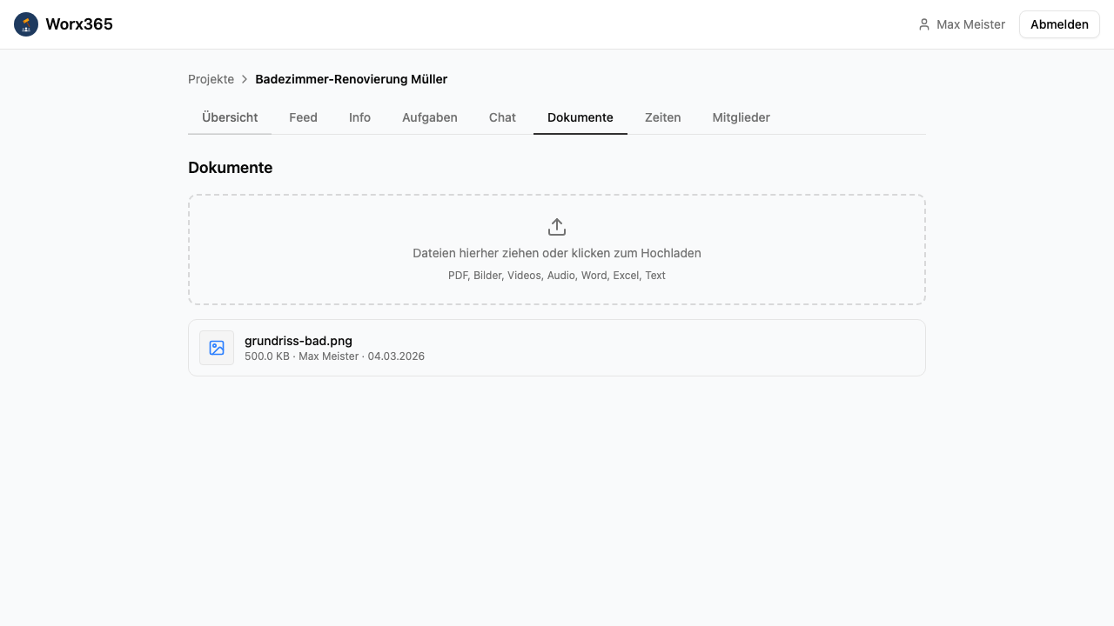1114x626 pixels.
Task: Open the Max Meister user name
Action: click(970, 24)
